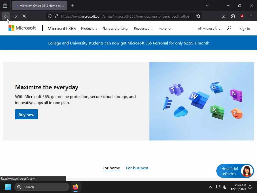257x193 pixels.
Task: Open the Firefox hamburger menu
Action: (x=251, y=16)
